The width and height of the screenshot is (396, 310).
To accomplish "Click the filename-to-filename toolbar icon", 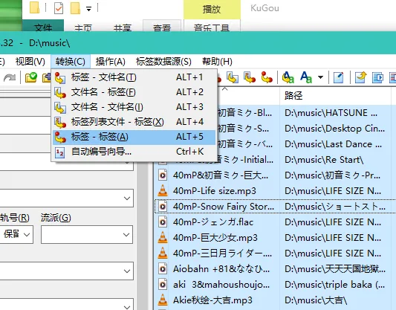I will point(233,77).
